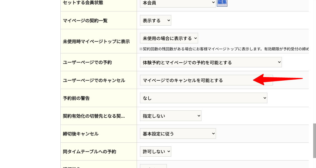The image size is (316, 168).
Task: Expand the 予約前の警告 dropdown showing なし
Action: click(x=203, y=98)
